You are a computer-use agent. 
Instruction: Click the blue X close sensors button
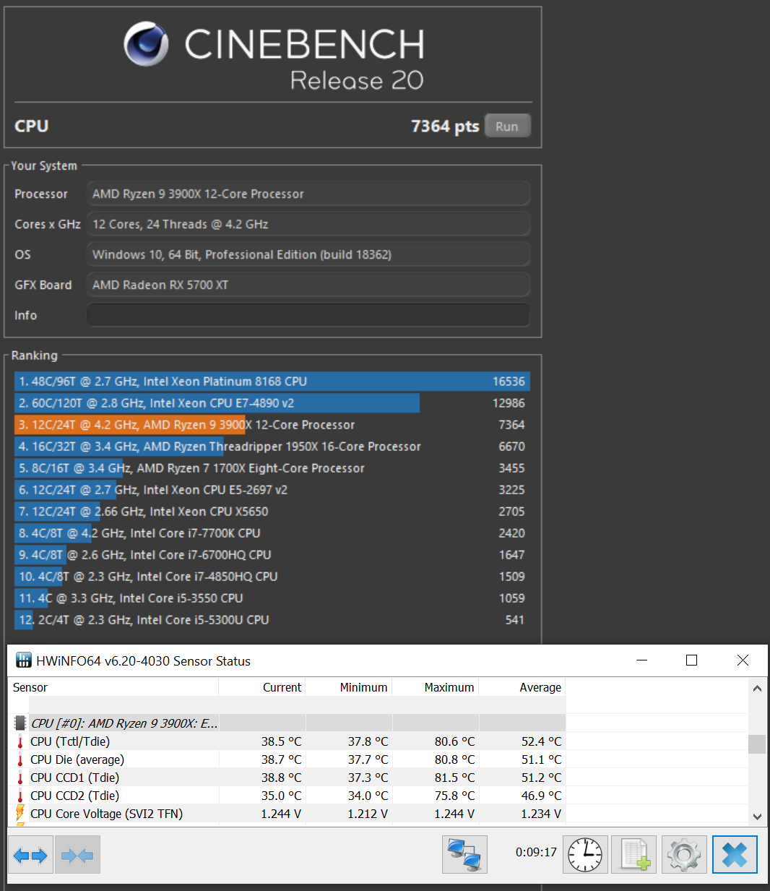click(x=735, y=855)
